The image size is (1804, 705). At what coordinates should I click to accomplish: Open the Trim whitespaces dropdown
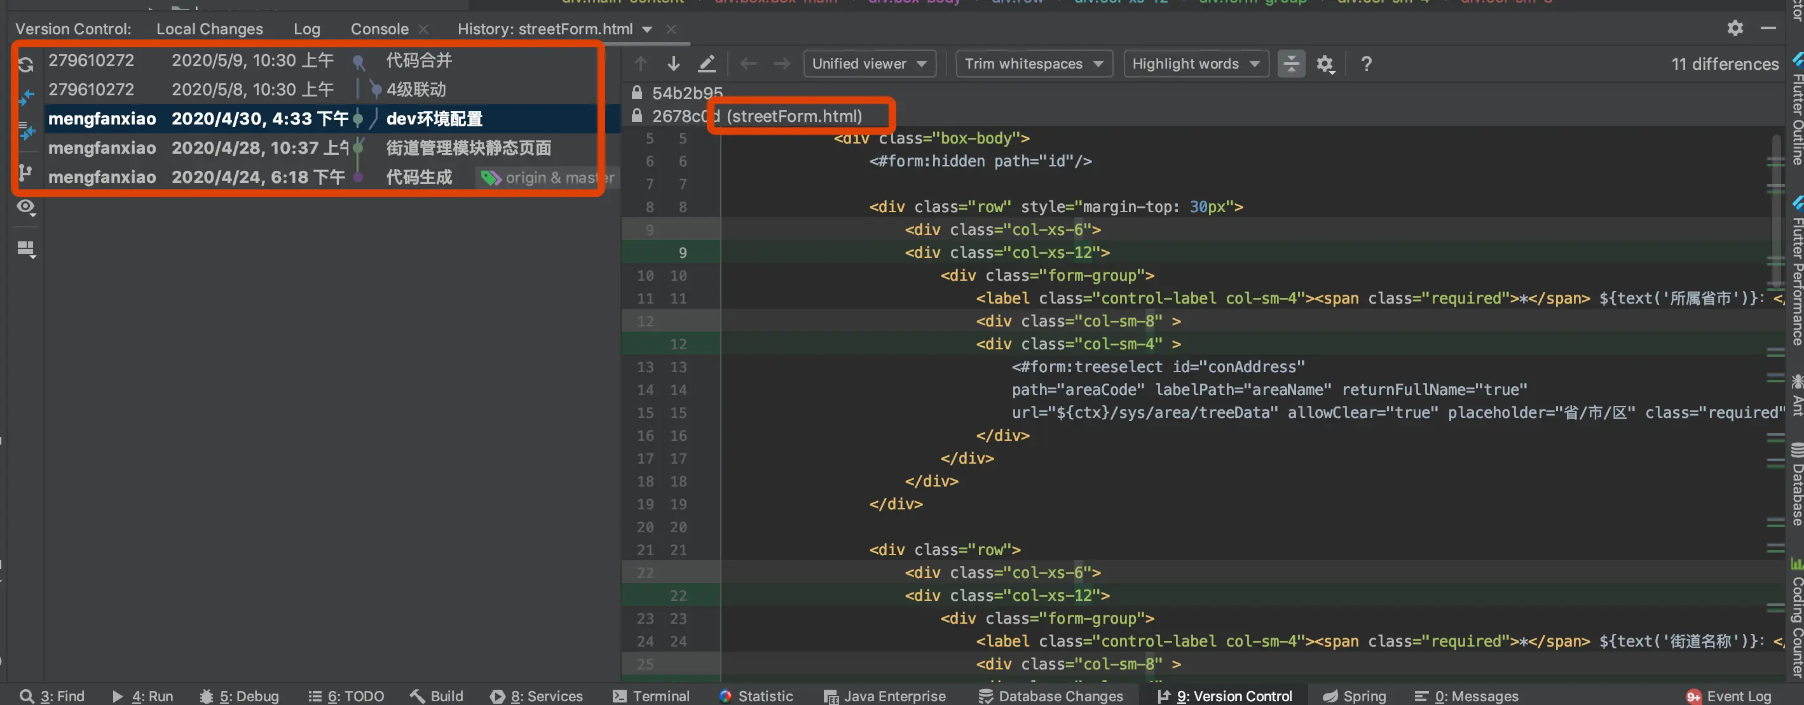pyautogui.click(x=1033, y=64)
